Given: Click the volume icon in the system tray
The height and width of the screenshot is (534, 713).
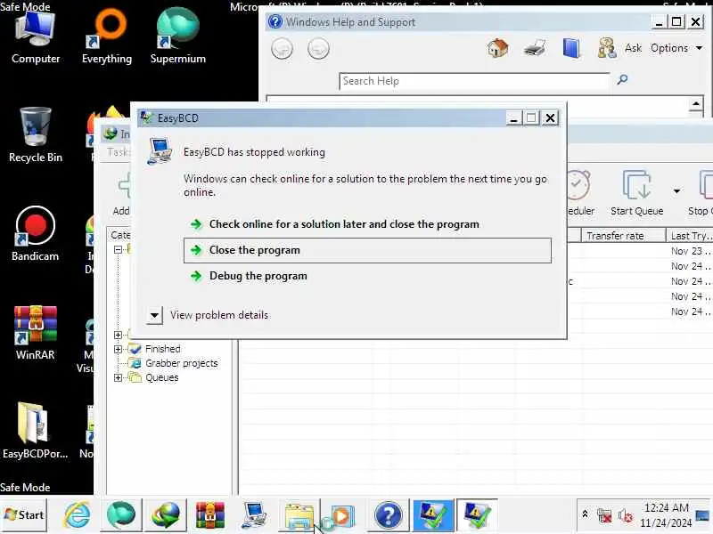Looking at the screenshot, I should click(626, 516).
